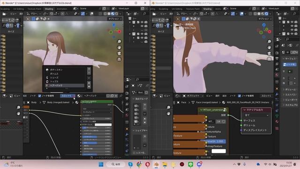Viewport: 300px width, 169px height.
Task: Open Options dropdown in left viewport
Action: click(x=115, y=19)
